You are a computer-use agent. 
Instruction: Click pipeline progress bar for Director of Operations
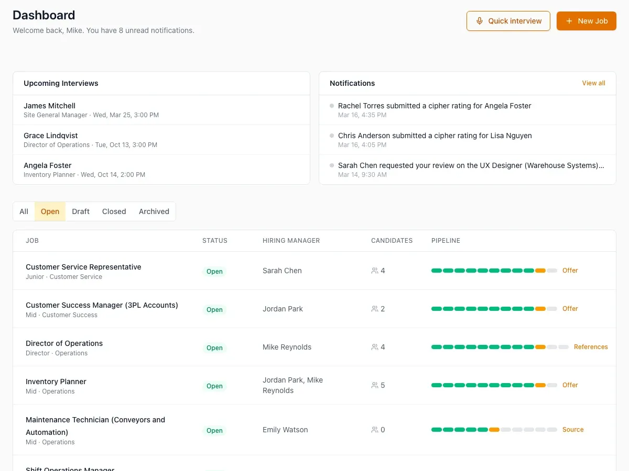pos(500,347)
